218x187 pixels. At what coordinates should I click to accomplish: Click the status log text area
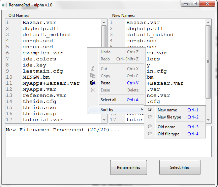click(x=108, y=142)
